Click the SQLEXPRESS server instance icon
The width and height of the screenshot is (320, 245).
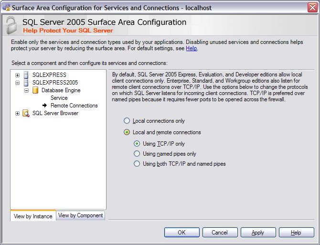pos(26,75)
